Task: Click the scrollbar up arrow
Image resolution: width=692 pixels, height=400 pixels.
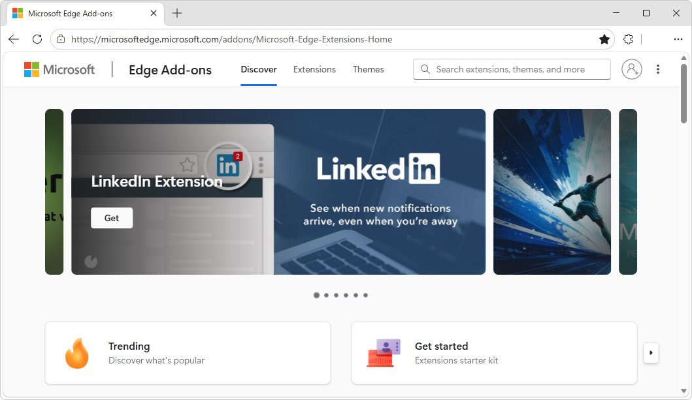Action: (684, 57)
